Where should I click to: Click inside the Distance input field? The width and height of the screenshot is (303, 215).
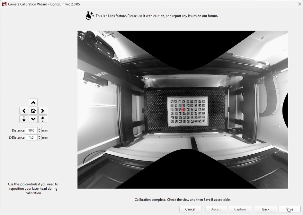31,130
